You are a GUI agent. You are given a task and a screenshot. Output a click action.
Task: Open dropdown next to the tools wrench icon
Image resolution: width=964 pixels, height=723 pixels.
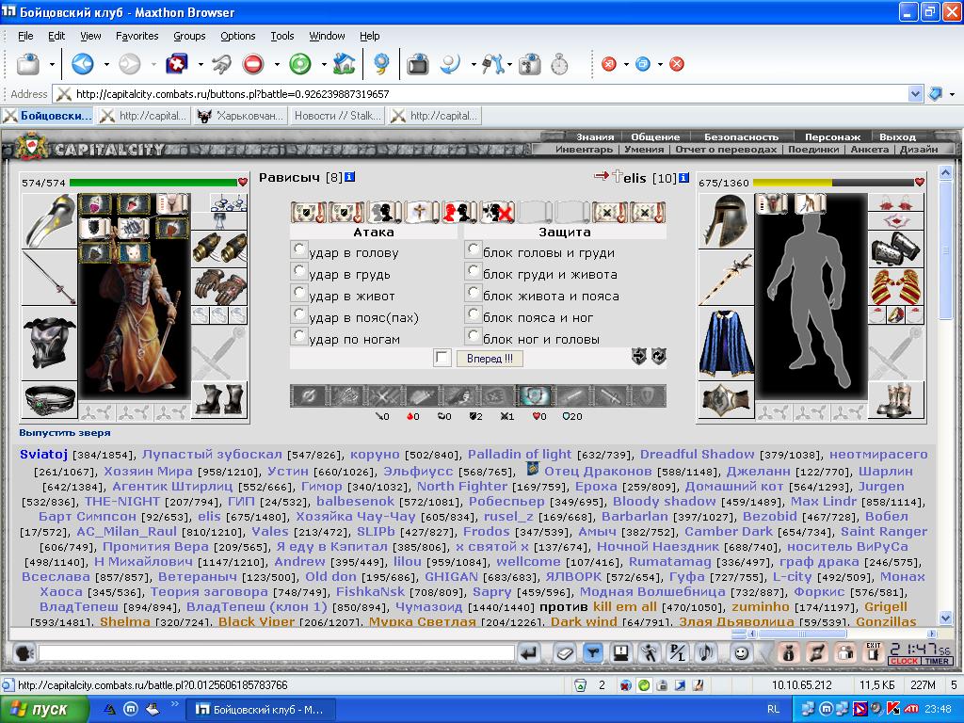[509, 64]
